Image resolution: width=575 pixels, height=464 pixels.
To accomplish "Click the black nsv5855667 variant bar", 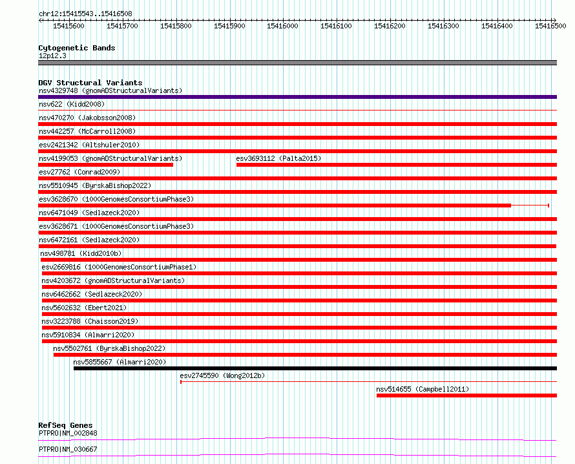I will pos(315,368).
